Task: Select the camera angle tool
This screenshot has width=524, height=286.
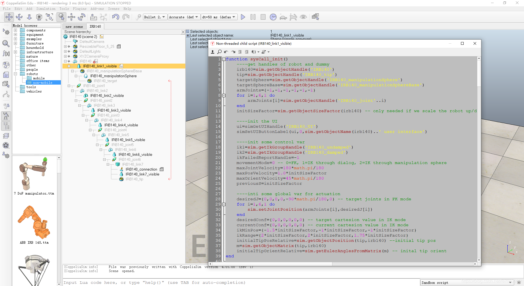Action: [x=39, y=17]
